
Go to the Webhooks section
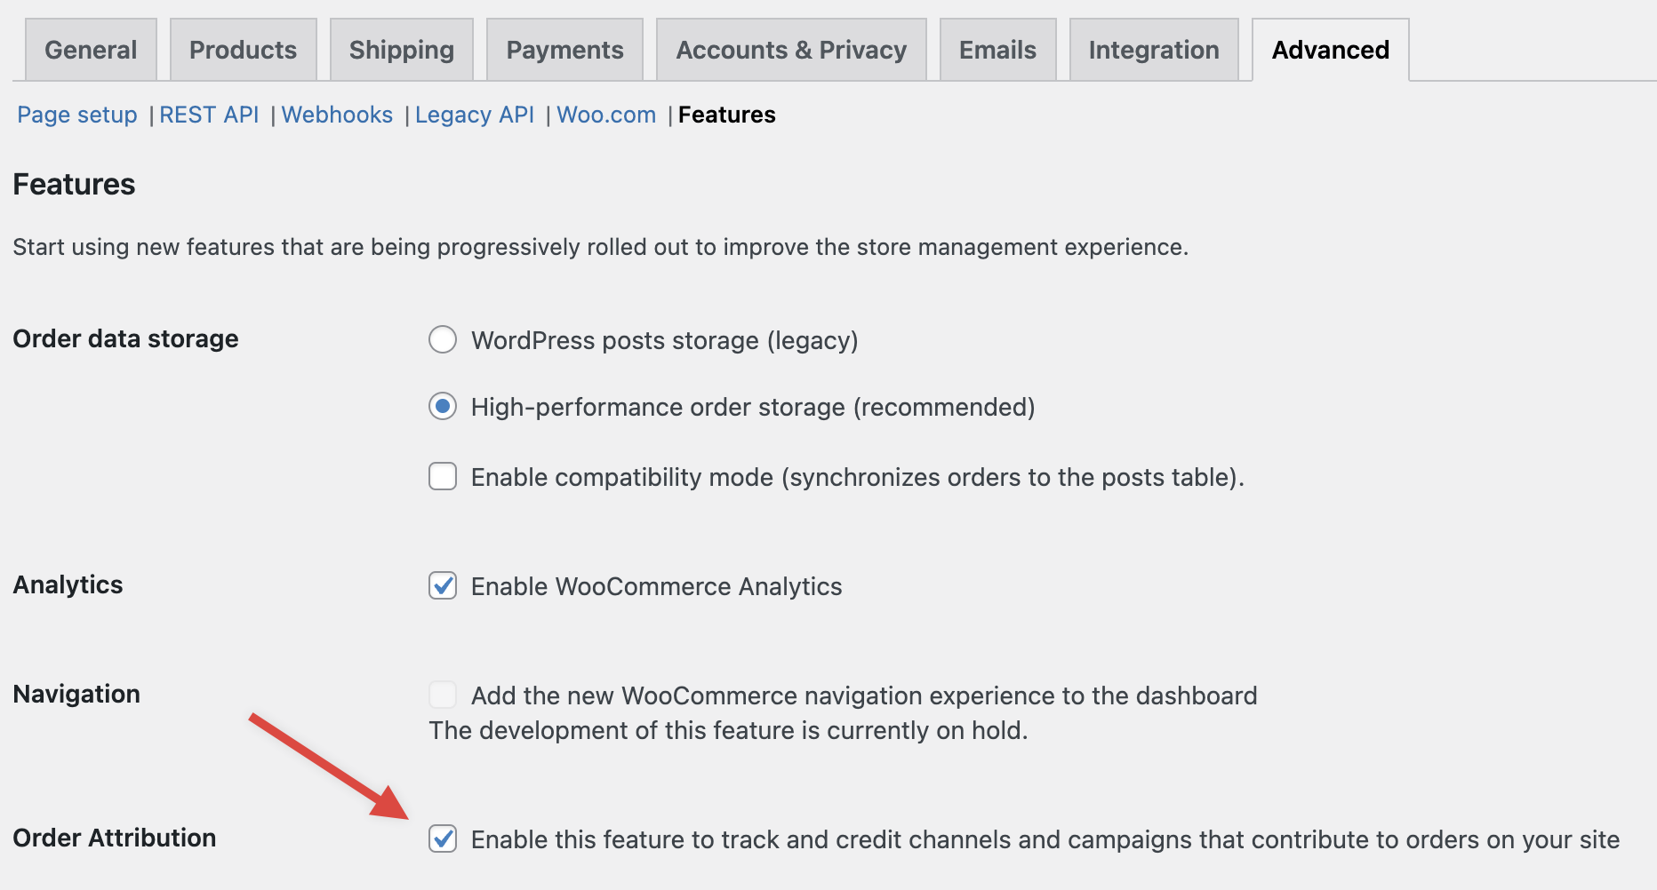(x=337, y=115)
